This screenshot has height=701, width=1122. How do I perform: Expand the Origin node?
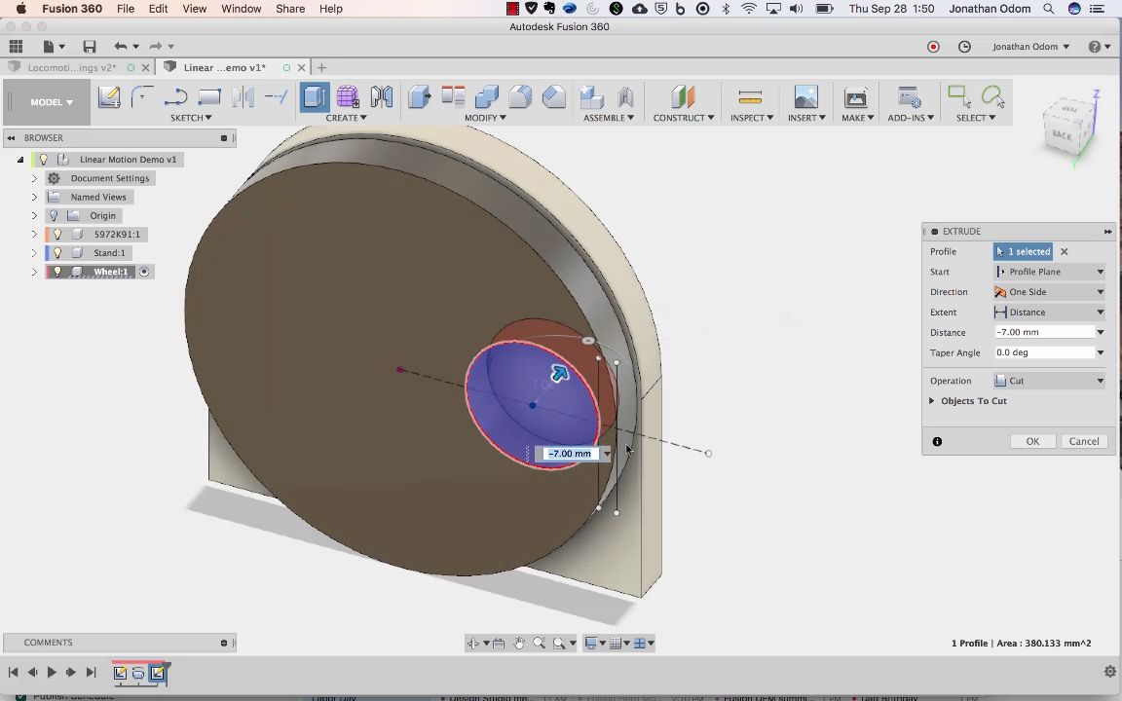point(34,215)
